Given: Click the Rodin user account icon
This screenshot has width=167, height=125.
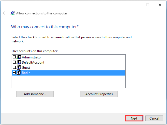Looking at the screenshot, I should [19, 73].
